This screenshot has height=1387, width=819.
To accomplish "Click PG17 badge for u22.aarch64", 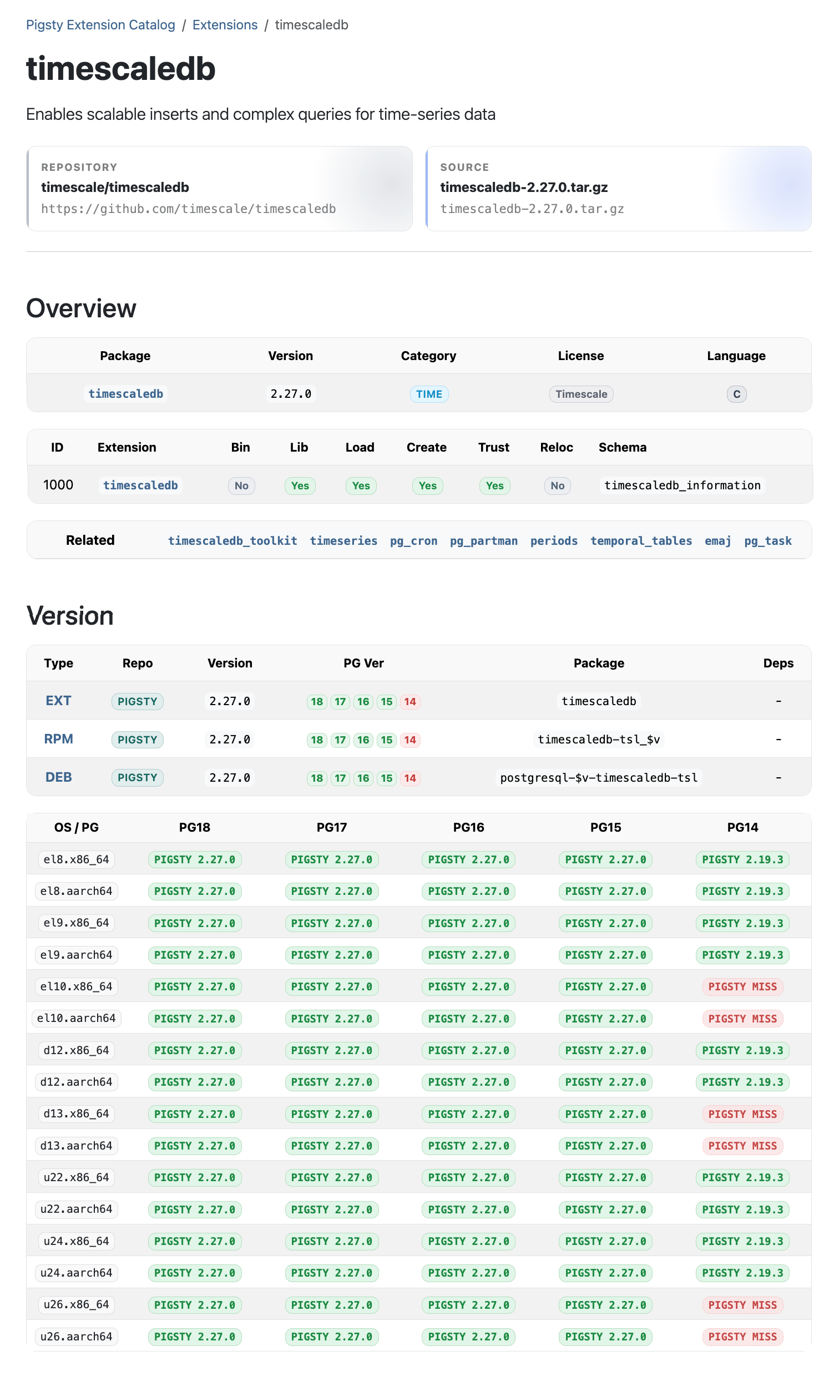I will tap(332, 1210).
